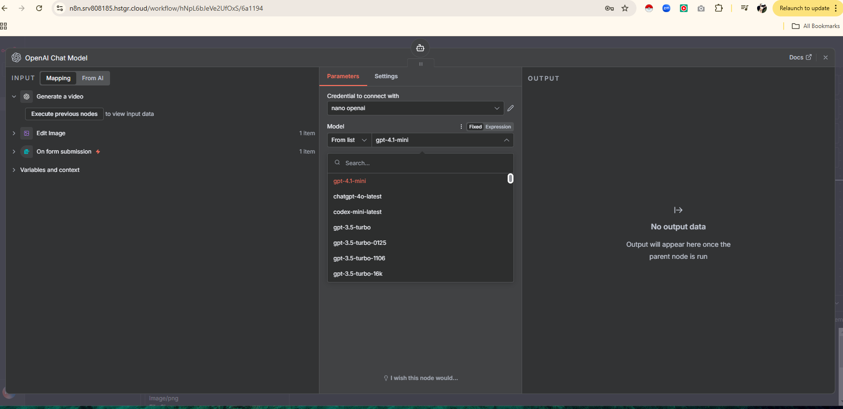
Task: Open the Settings tab
Action: [386, 76]
